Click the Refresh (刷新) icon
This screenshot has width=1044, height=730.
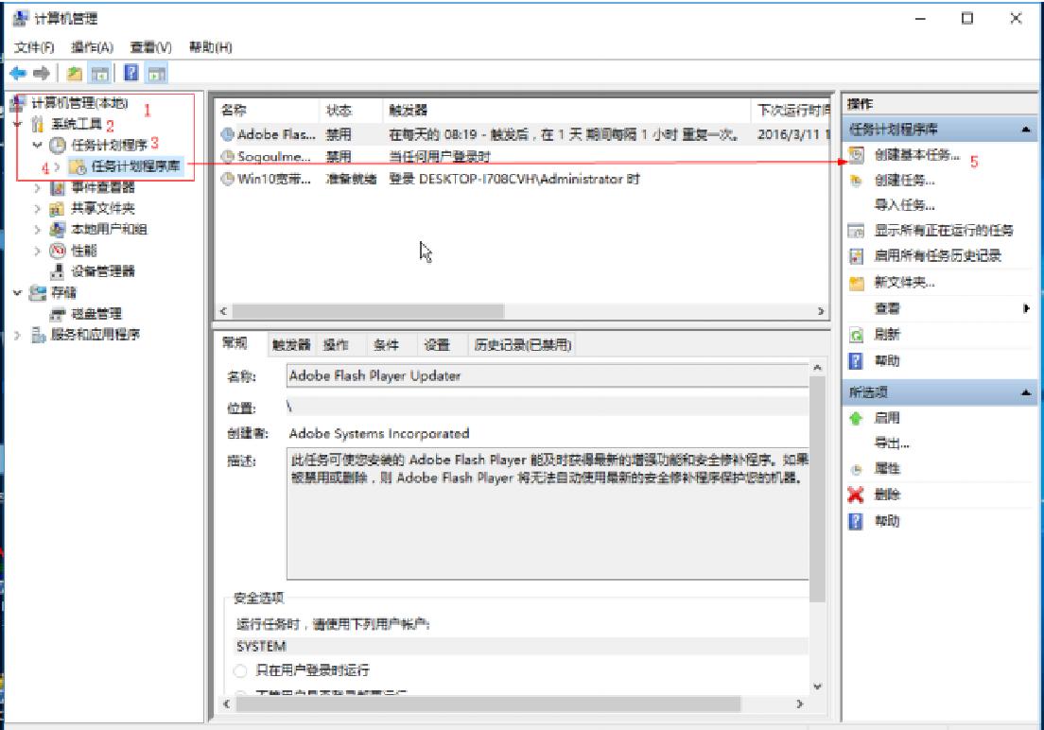click(x=856, y=336)
